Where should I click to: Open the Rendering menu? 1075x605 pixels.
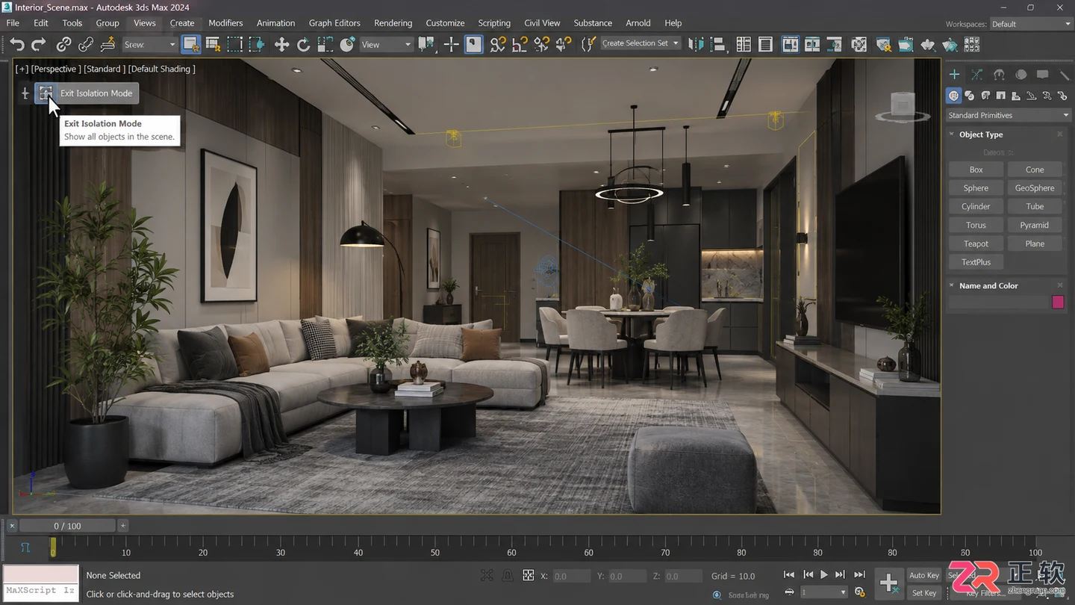pyautogui.click(x=393, y=23)
